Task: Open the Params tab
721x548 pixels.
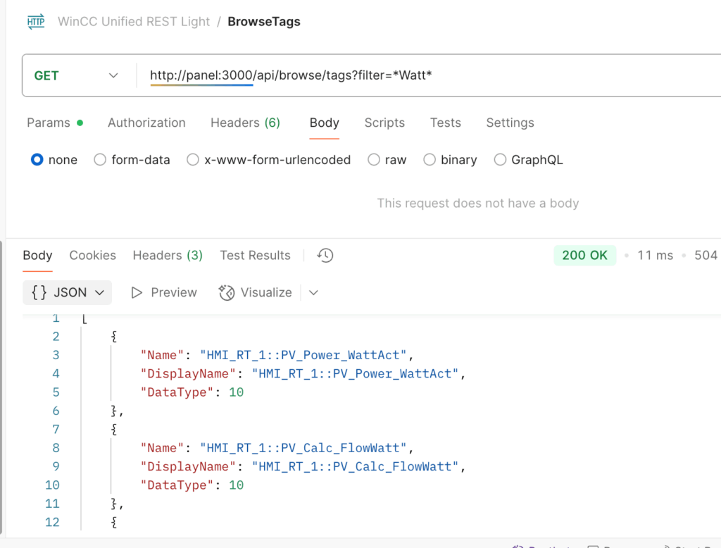Action: pyautogui.click(x=55, y=123)
